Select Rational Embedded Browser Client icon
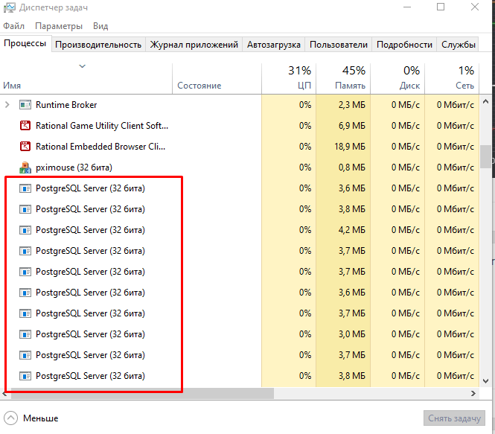The width and height of the screenshot is (495, 434). (25, 147)
